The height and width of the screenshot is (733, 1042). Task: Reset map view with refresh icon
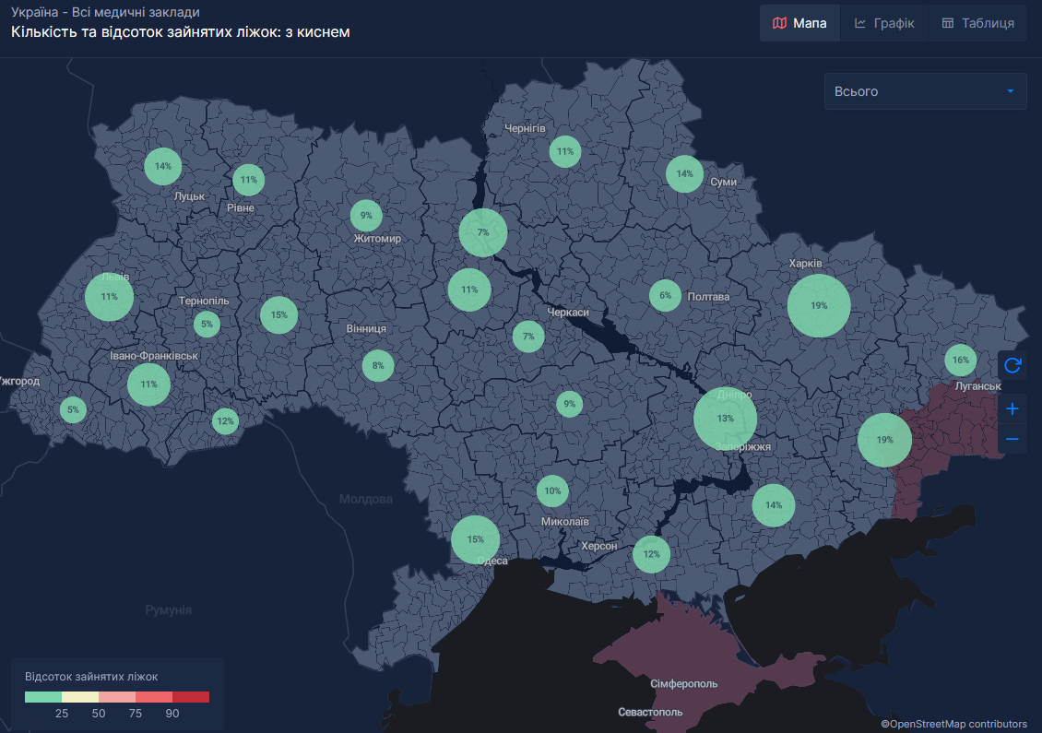click(1012, 365)
